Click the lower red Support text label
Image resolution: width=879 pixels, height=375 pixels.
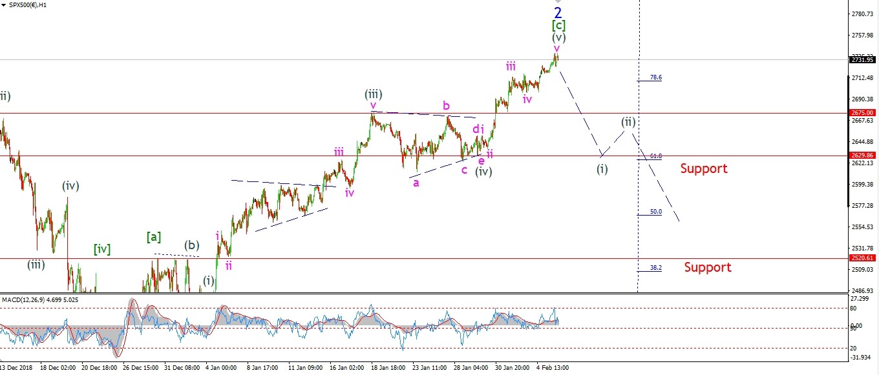(x=708, y=267)
